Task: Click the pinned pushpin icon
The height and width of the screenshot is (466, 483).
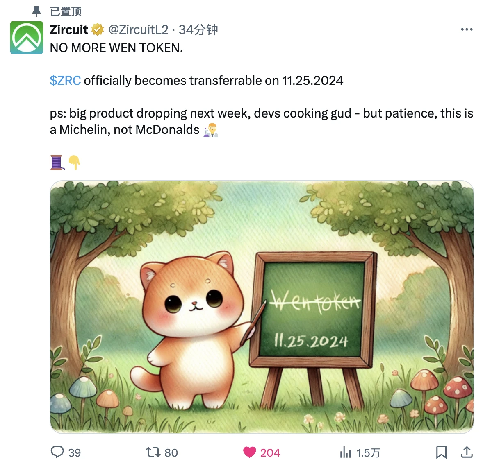Action: [36, 11]
